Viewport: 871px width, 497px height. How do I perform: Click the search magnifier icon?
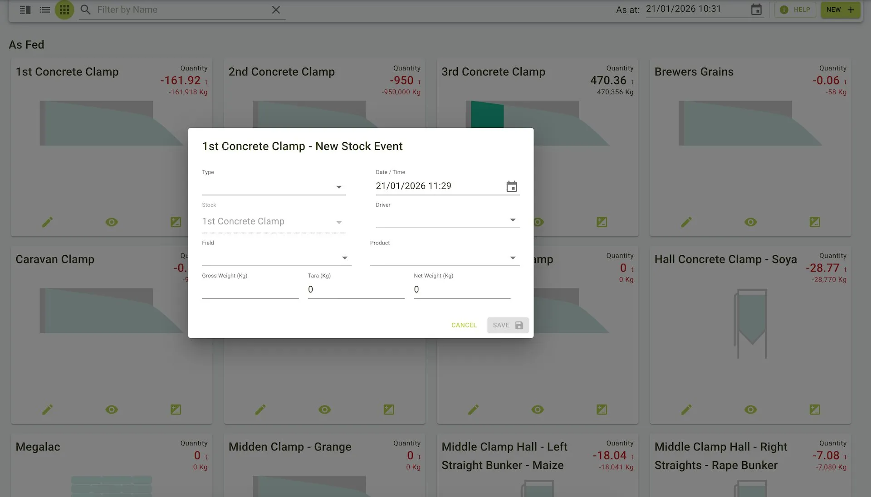pos(85,10)
